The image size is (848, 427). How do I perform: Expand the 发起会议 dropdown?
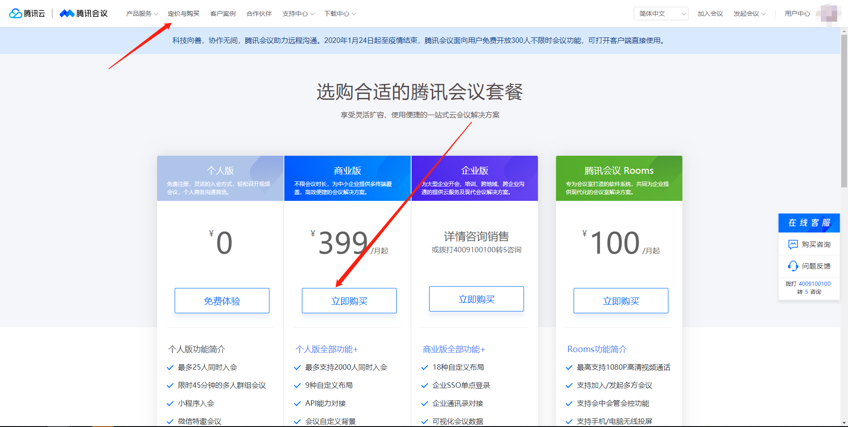pos(750,14)
